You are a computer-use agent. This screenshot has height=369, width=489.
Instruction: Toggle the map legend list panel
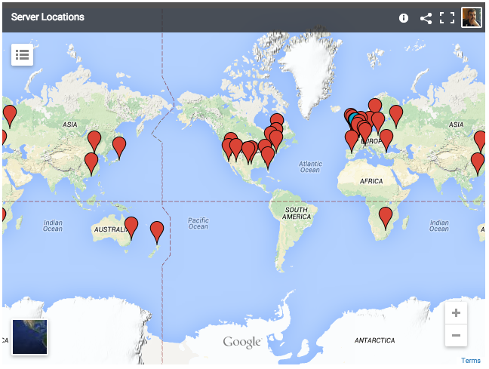click(x=22, y=54)
